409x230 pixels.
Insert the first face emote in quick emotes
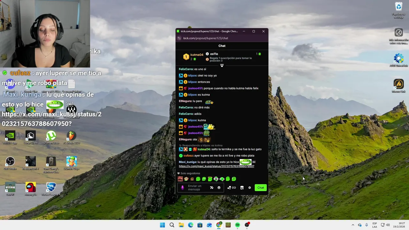[180, 179]
